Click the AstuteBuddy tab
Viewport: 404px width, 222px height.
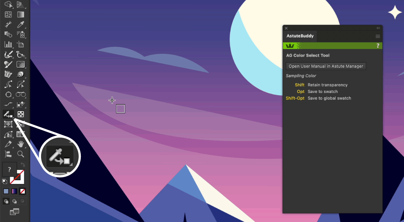pos(300,36)
